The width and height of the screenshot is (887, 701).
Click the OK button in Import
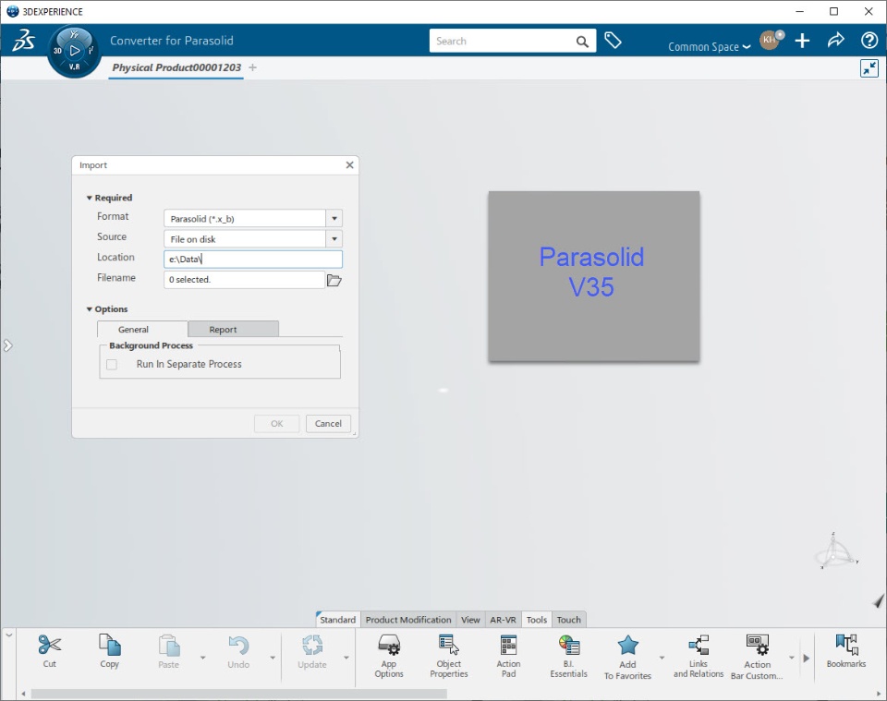pos(276,423)
